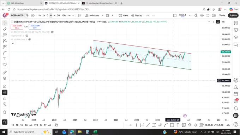Select the ruler measure tool
240x135 pixels.
pyautogui.click(x=5, y=73)
